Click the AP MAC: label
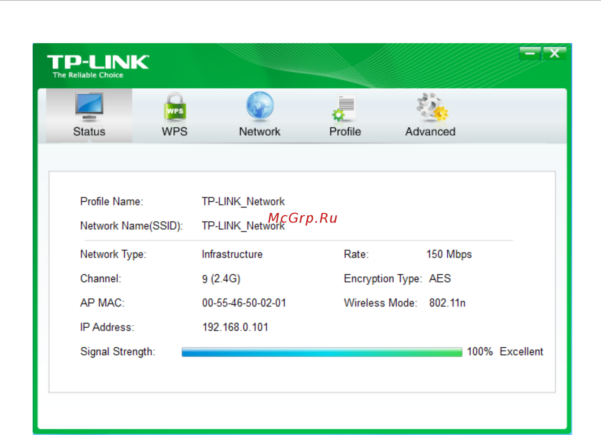This screenshot has height=435, width=601. pyautogui.click(x=103, y=303)
